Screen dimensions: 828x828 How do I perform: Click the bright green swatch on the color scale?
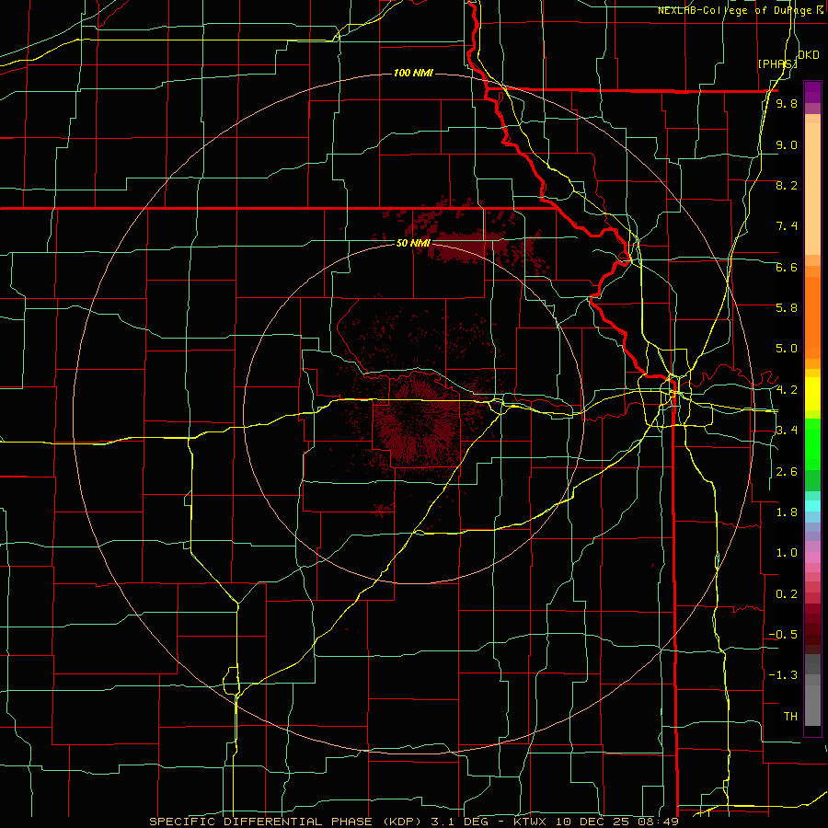point(812,444)
